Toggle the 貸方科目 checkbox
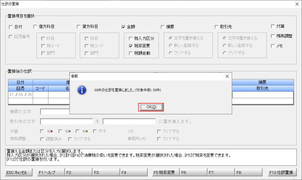Screen dimensions: 302x180 pos(79,26)
